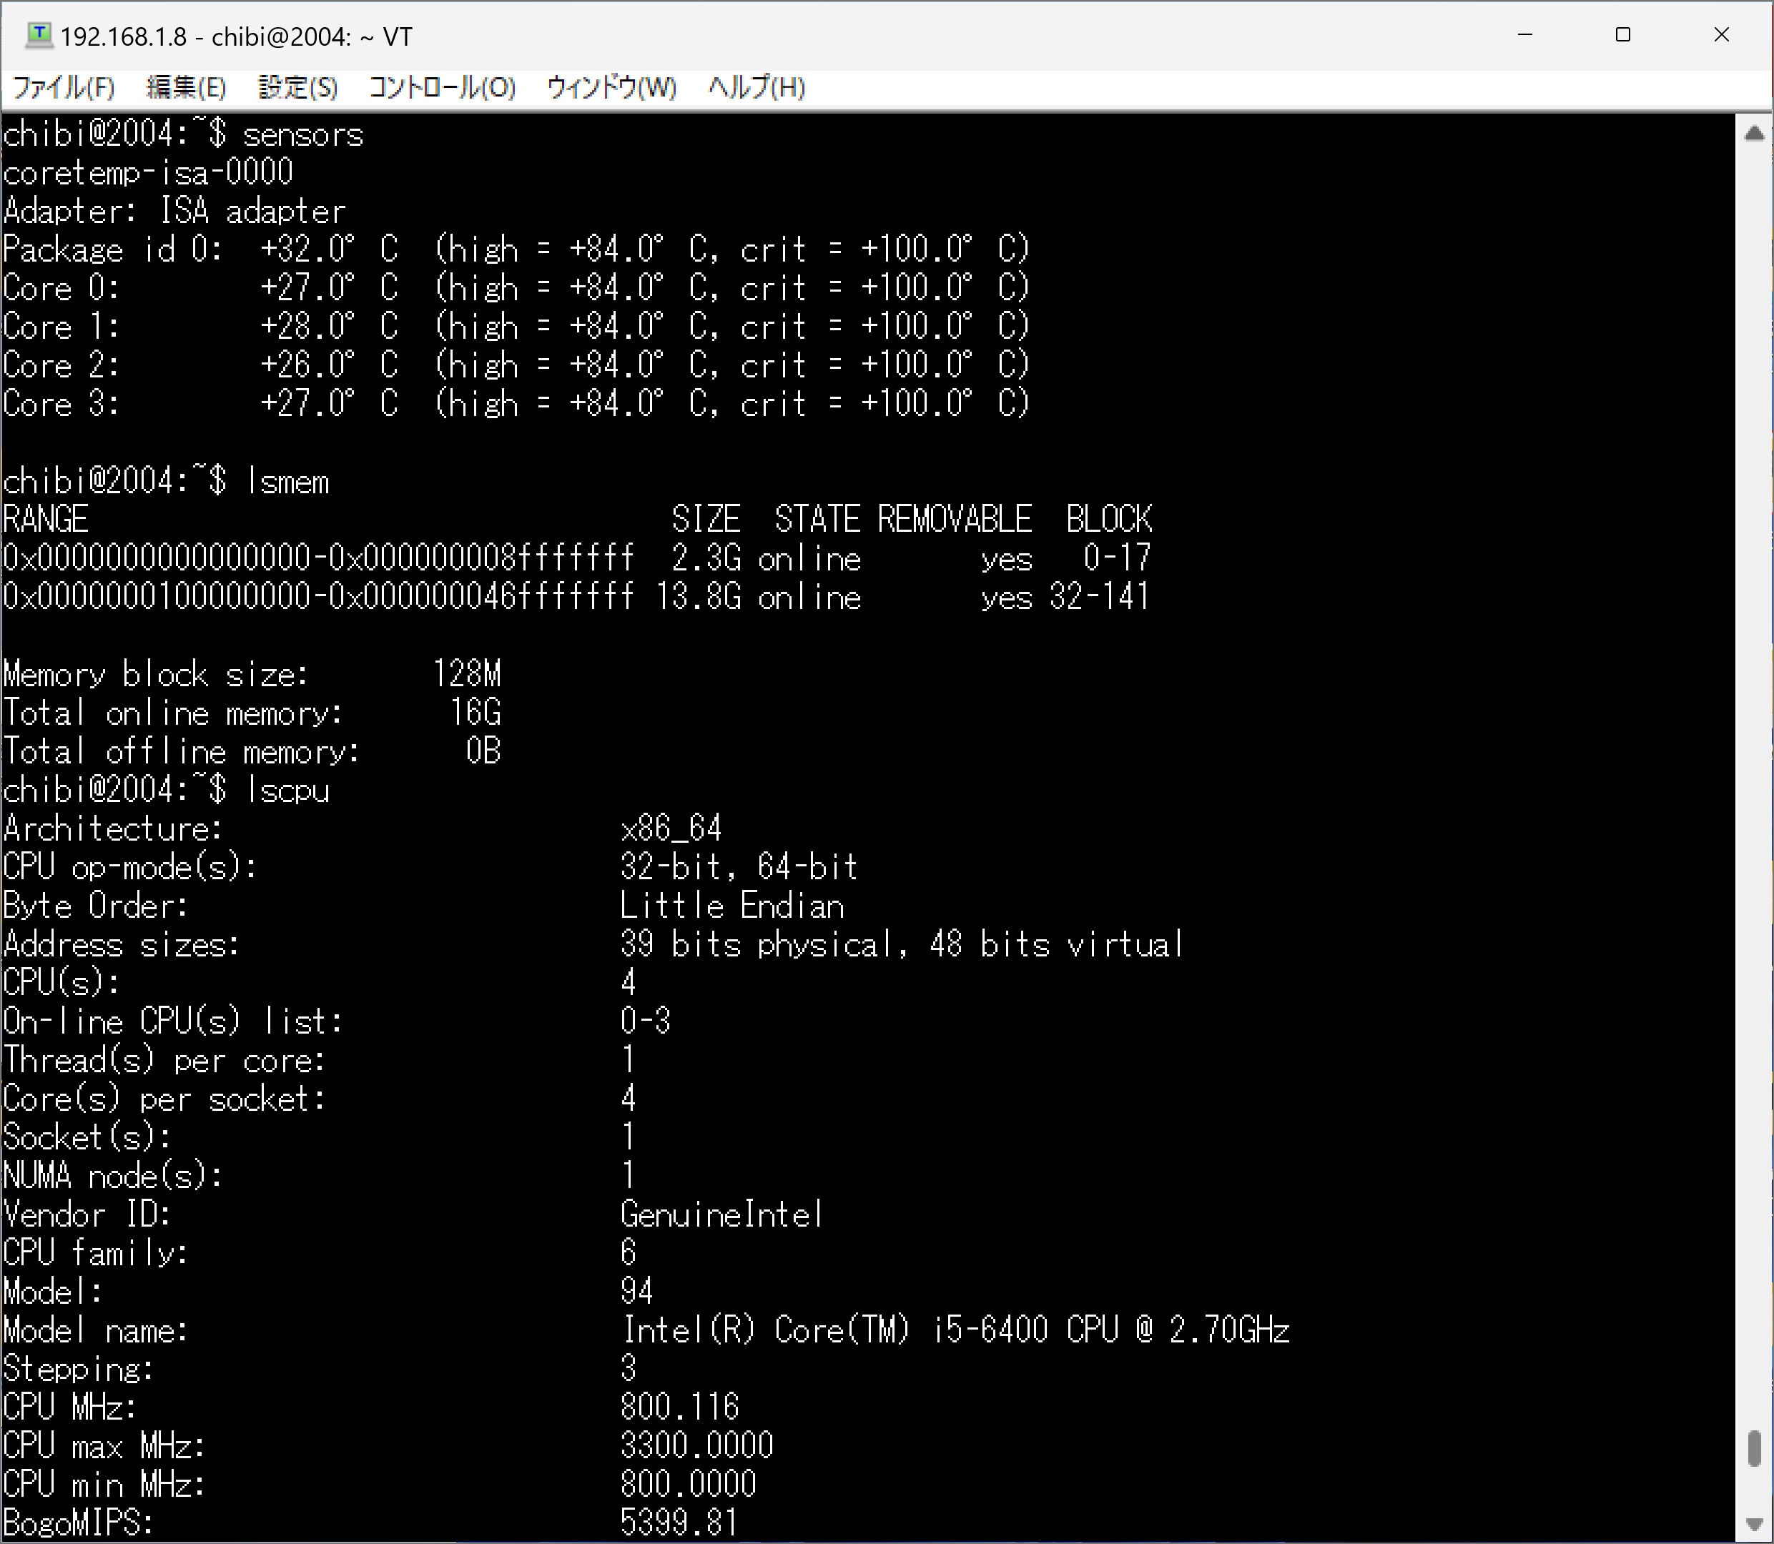Click the Tera Term icon in title bar
The image size is (1774, 1544).
[x=39, y=34]
